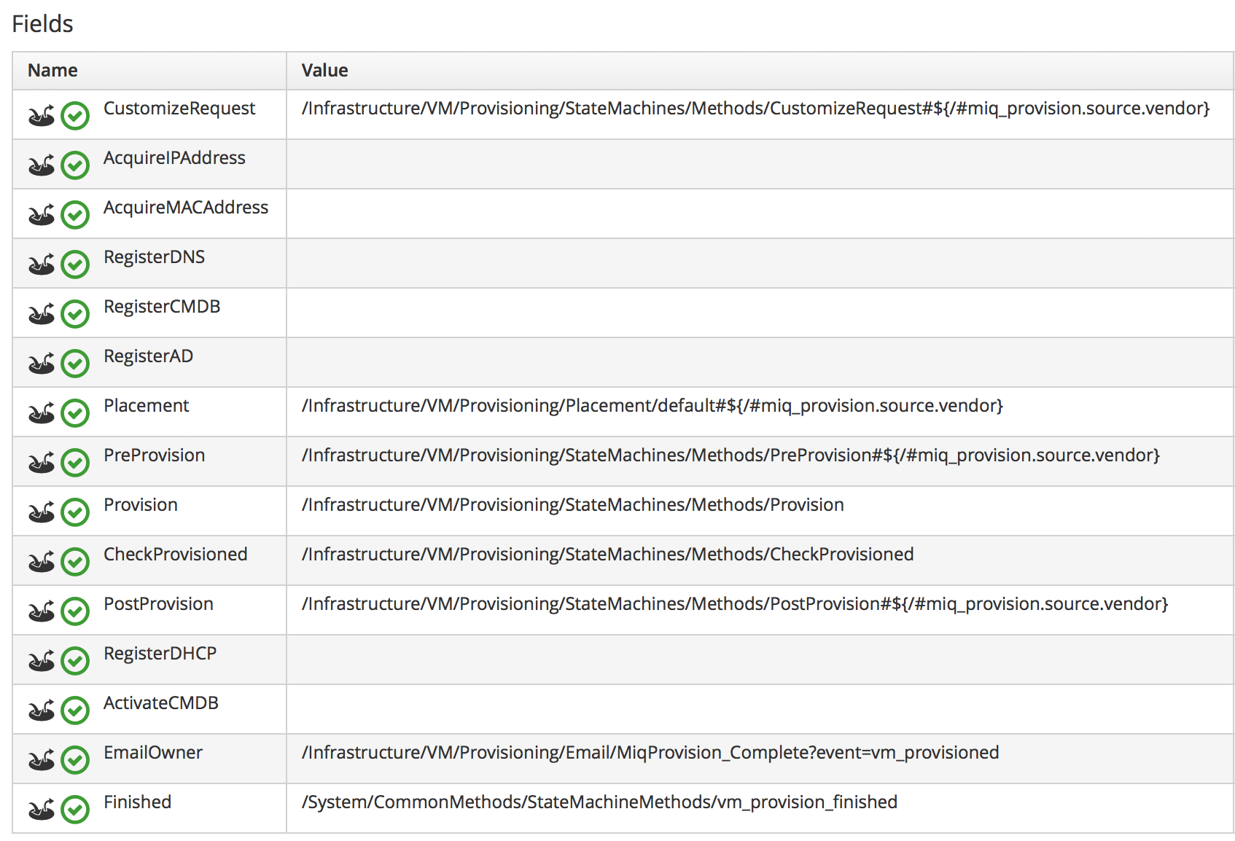Select the RegisterCMDB field row
The height and width of the screenshot is (841, 1235).
point(162,307)
